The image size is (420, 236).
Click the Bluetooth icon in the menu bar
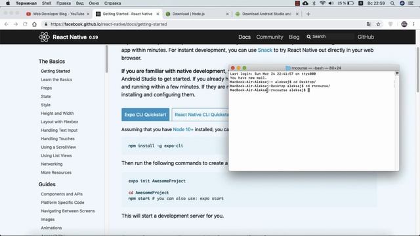click(314, 3)
